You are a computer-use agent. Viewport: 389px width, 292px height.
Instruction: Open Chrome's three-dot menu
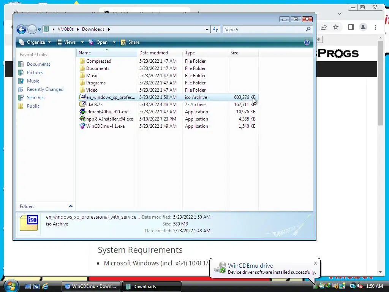[x=376, y=27]
